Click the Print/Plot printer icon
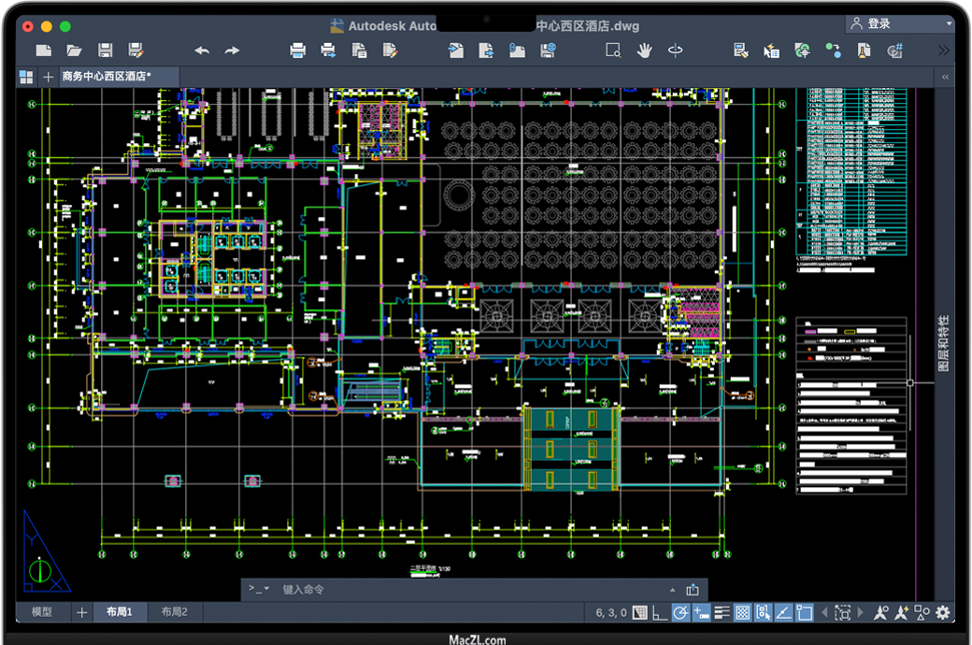 click(297, 50)
